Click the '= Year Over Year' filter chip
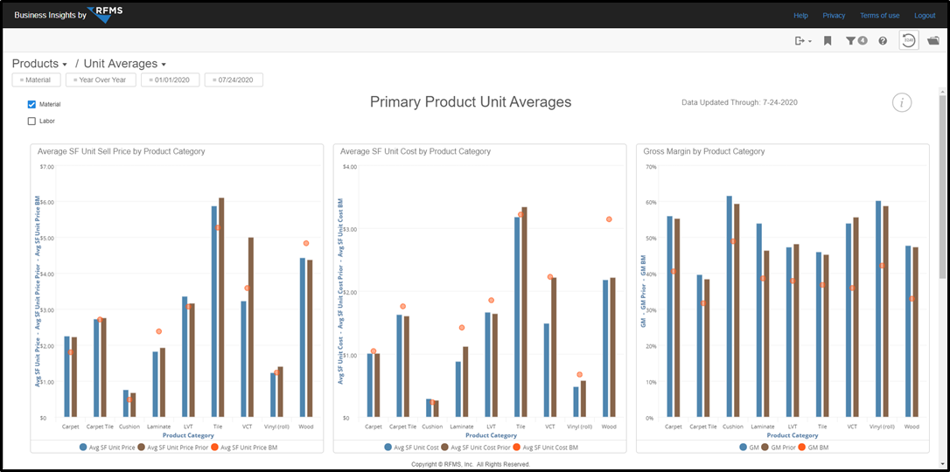 (x=101, y=80)
